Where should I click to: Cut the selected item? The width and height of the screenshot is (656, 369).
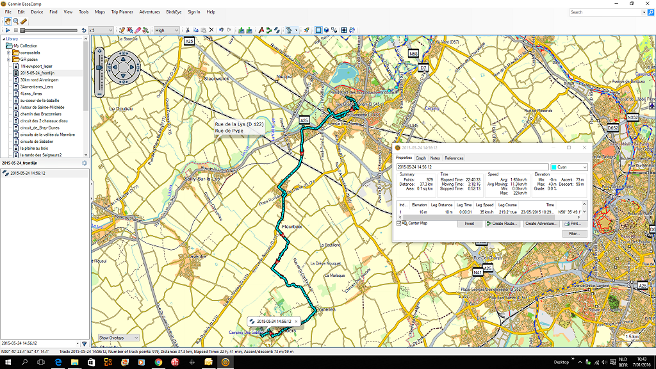click(x=188, y=30)
